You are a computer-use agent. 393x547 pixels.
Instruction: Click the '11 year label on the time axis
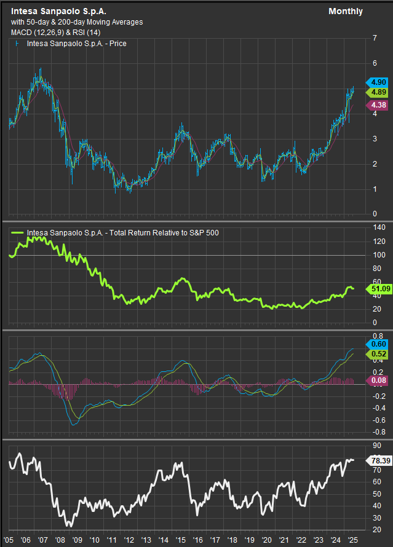(x=112, y=540)
